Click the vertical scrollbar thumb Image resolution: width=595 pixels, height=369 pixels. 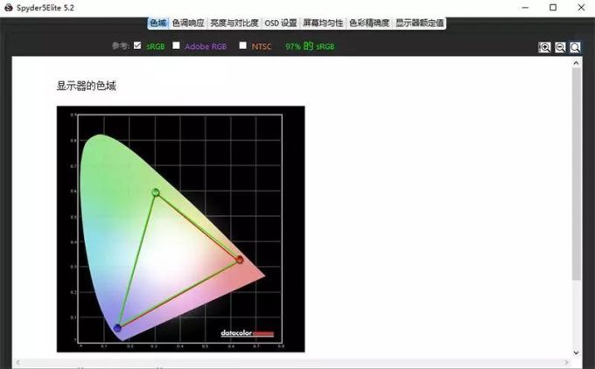[x=577, y=174]
